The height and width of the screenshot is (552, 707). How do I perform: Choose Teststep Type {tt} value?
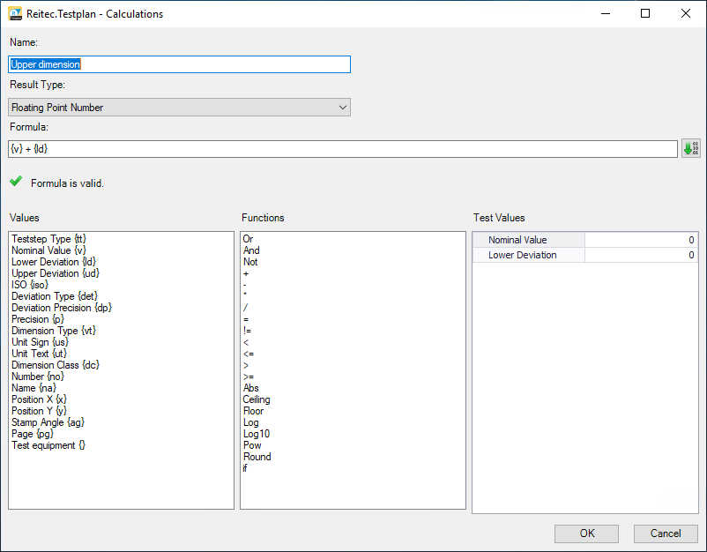48,239
